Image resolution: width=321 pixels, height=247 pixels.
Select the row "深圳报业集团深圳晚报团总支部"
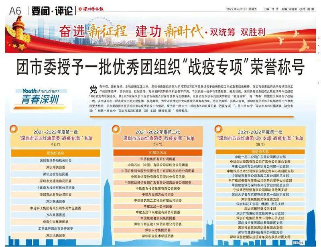pos(260,228)
